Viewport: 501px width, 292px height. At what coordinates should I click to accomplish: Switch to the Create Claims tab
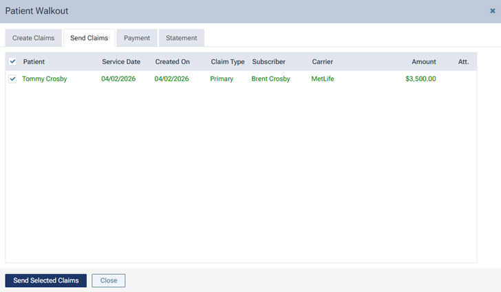pos(33,38)
